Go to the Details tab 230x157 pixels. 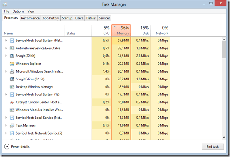point(91,18)
